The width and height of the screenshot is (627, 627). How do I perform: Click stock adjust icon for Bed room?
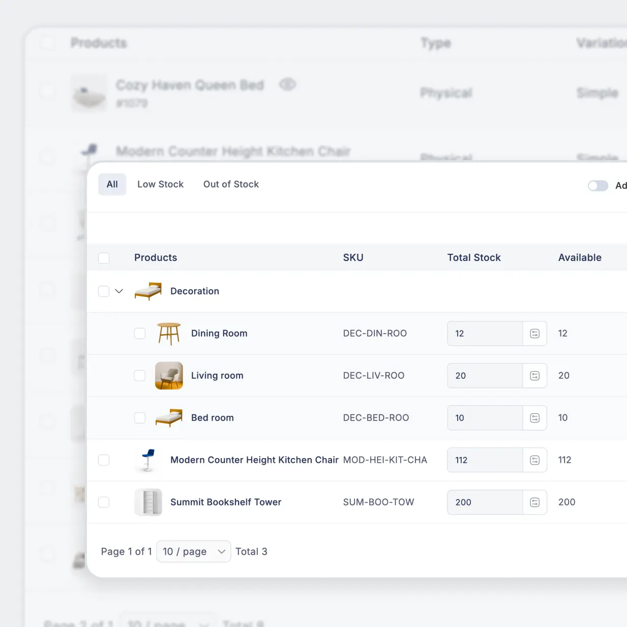pyautogui.click(x=534, y=418)
